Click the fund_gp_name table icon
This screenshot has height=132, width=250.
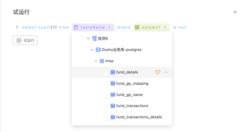tap(113, 95)
